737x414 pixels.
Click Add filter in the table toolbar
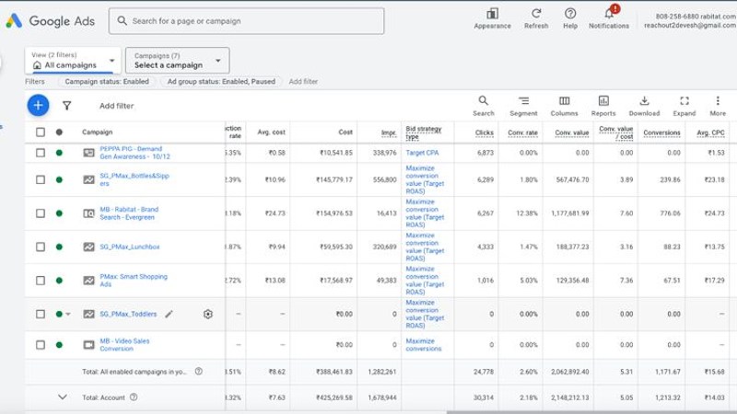[117, 106]
